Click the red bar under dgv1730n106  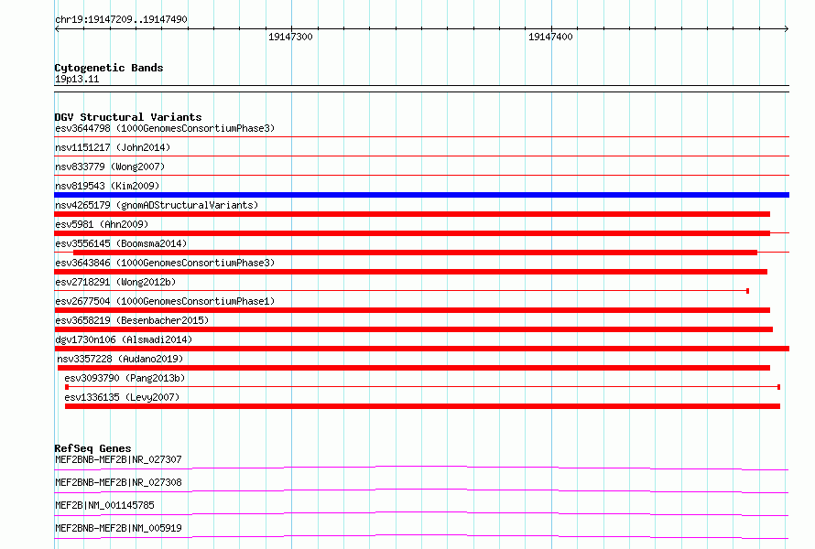pos(421,349)
